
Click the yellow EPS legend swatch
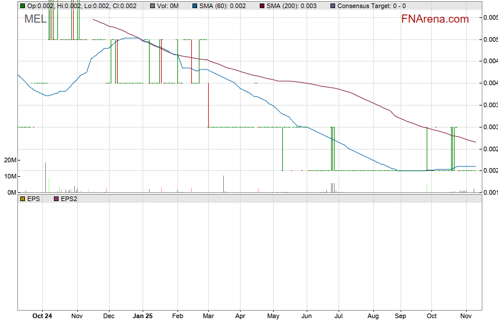[x=23, y=199]
